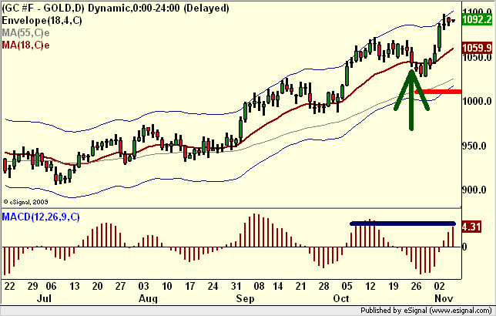
Task: Click the Jul month label on time axis
Action: tap(44, 298)
